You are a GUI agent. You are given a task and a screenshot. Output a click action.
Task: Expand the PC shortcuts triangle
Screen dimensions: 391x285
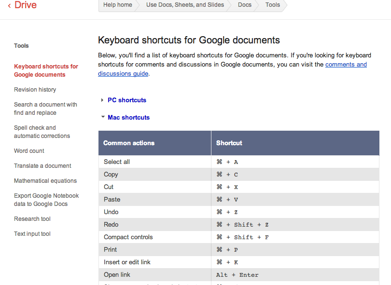[102, 100]
